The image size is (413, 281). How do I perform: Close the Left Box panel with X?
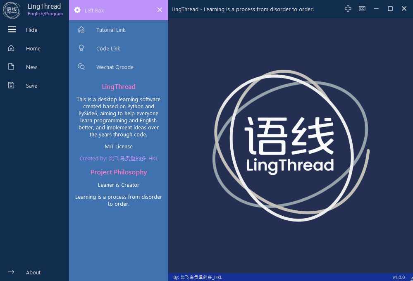point(160,10)
